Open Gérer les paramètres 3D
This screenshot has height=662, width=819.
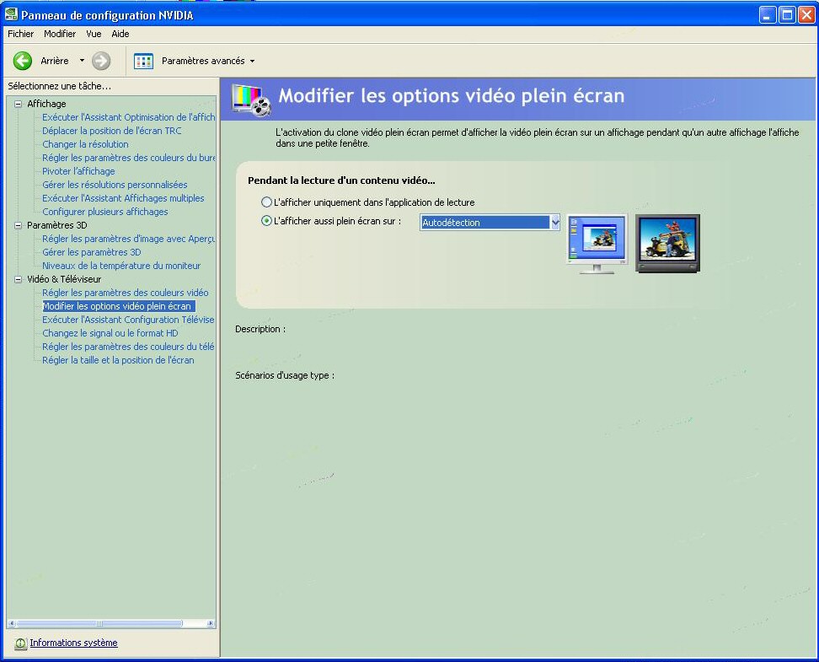click(91, 252)
